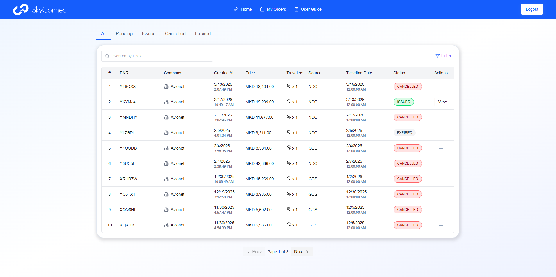
Task: Click CANCELLED badge in YT6QXX row
Action: click(x=407, y=87)
